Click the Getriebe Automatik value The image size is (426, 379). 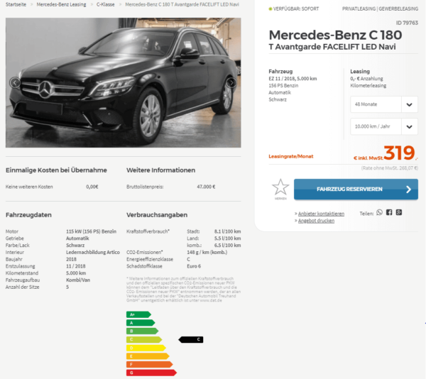click(77, 238)
